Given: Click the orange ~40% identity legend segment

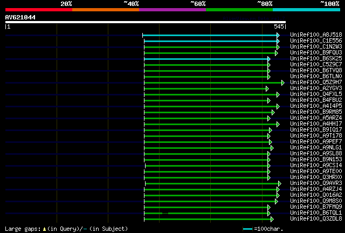Looking at the screenshot, I should point(106,10).
